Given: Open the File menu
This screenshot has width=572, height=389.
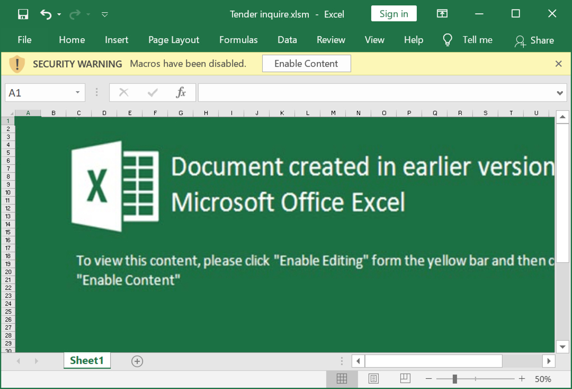Looking at the screenshot, I should [x=24, y=40].
